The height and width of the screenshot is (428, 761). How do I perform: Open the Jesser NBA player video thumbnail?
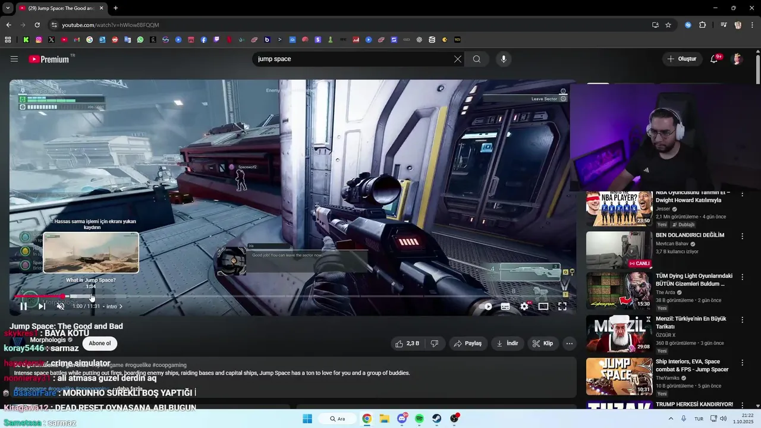pyautogui.click(x=619, y=208)
